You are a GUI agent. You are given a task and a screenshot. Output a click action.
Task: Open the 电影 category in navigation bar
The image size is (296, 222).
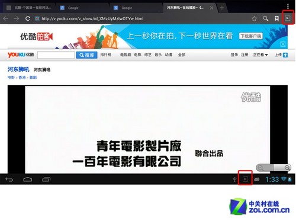pos(138,54)
